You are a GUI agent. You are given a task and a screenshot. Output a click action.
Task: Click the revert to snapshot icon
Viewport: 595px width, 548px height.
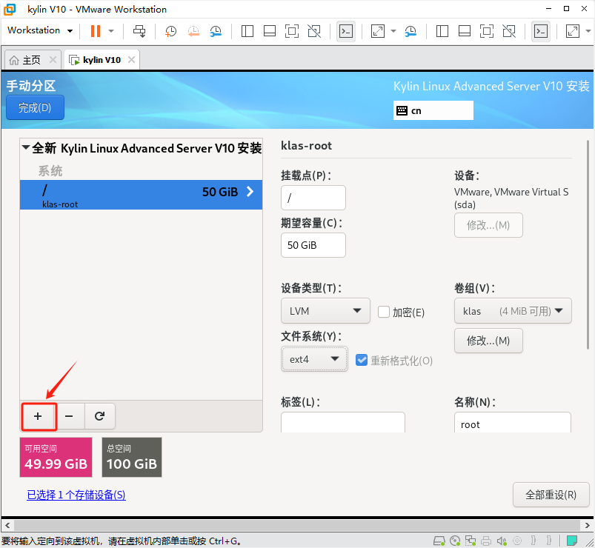[193, 31]
